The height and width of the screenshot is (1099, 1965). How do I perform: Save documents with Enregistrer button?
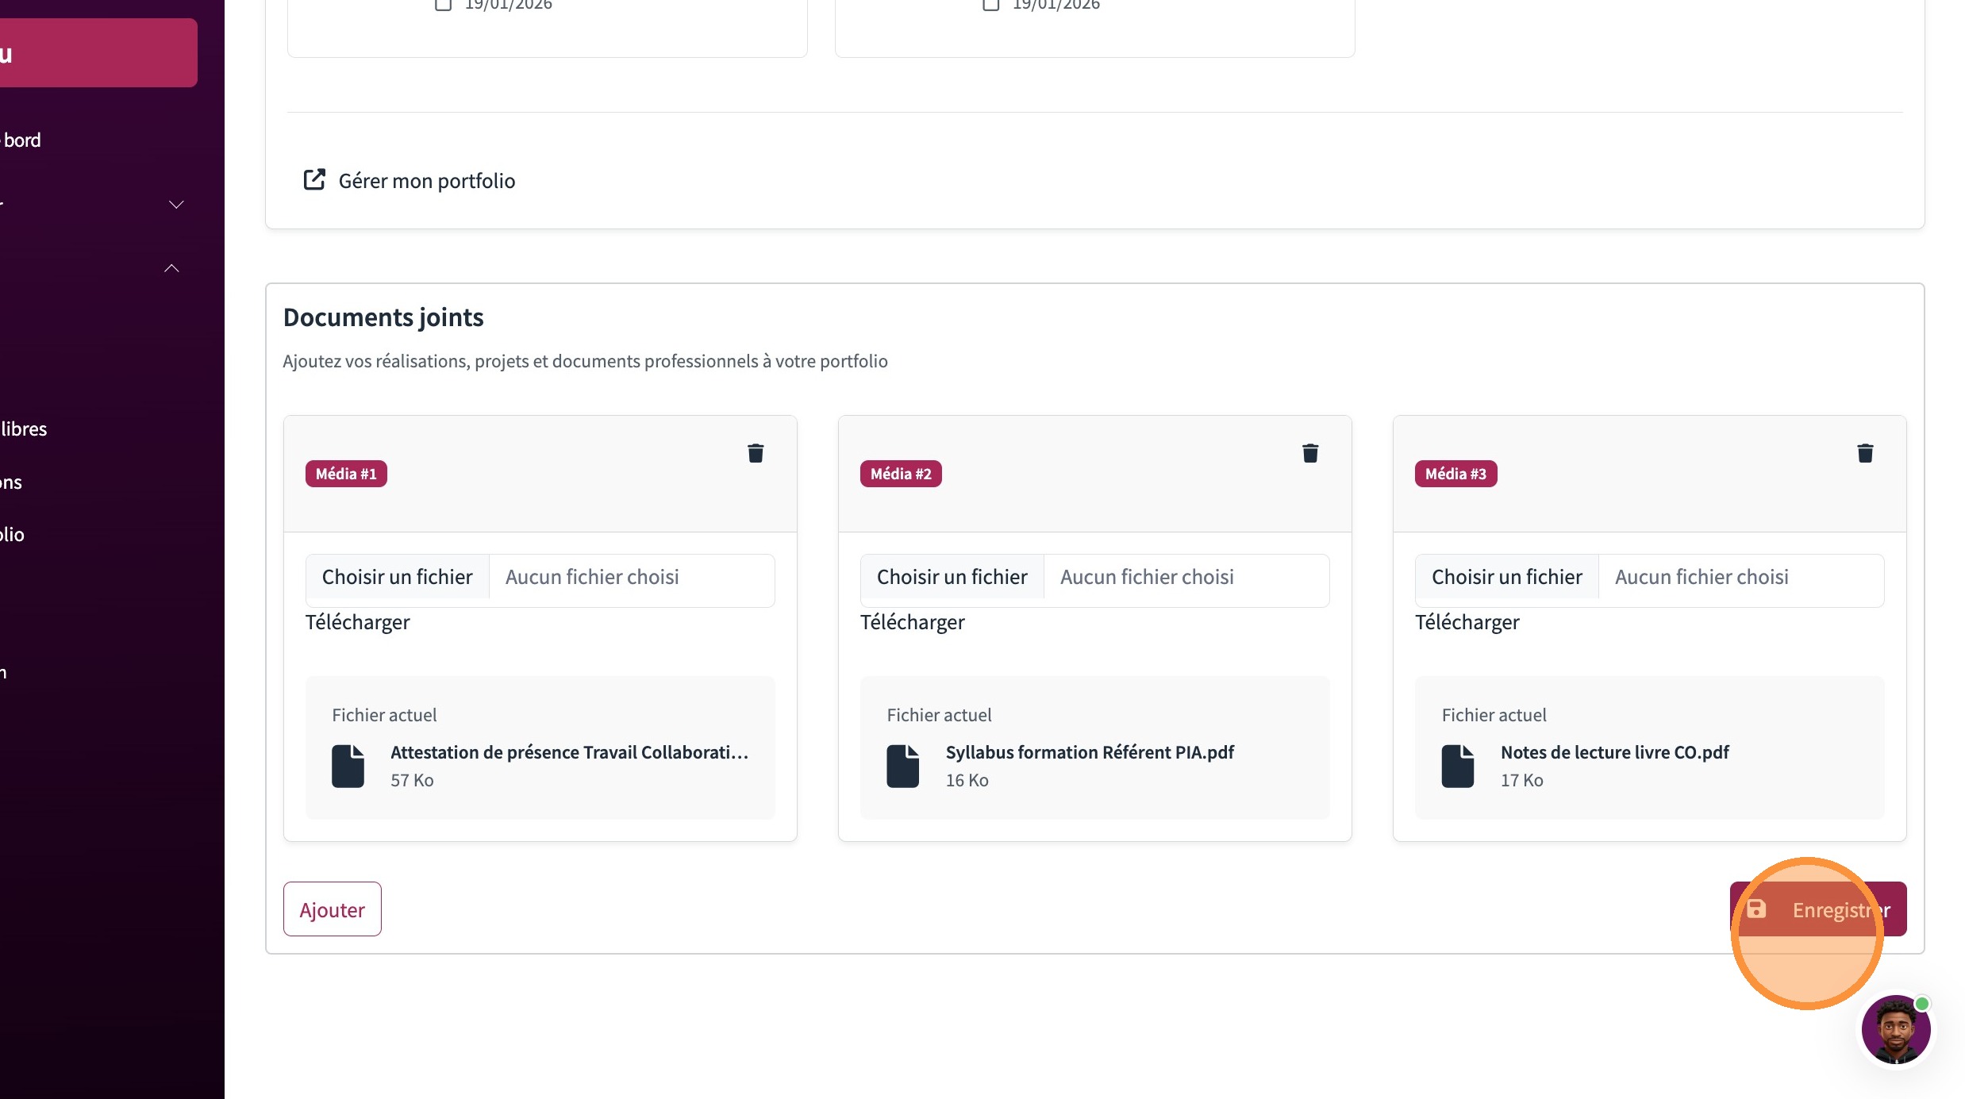tap(1817, 909)
